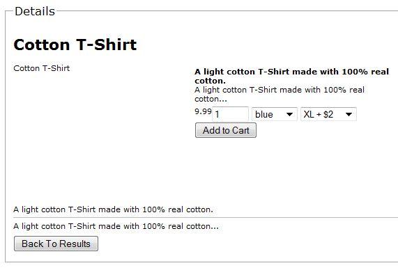
Task: Select the word blue in the color dropdown
Action: point(264,114)
